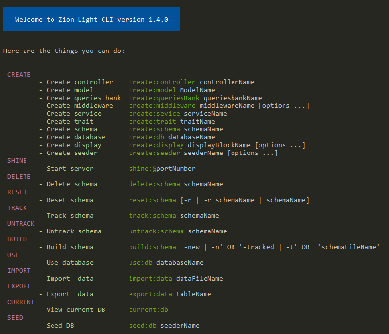Click the 'Create trait' description
The image size is (389, 334).
tap(70, 122)
